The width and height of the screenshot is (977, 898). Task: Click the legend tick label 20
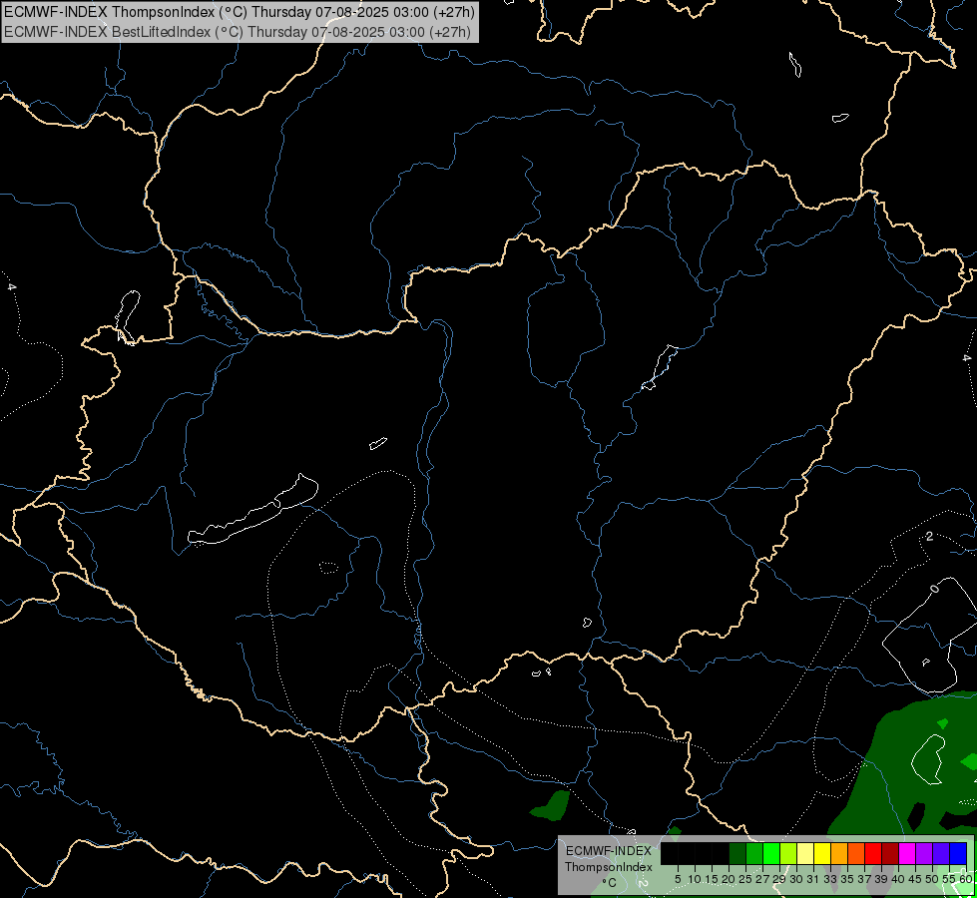pos(728,879)
